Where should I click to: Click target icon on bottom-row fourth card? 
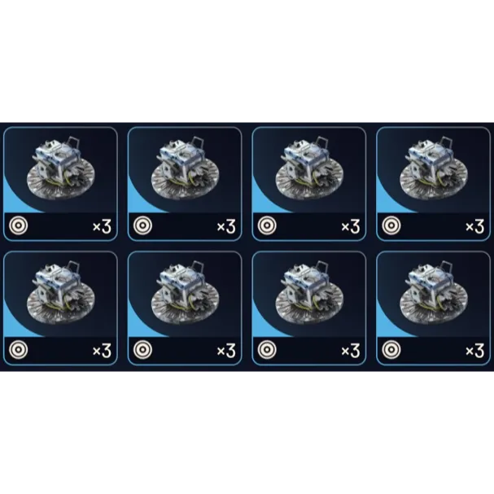click(391, 350)
